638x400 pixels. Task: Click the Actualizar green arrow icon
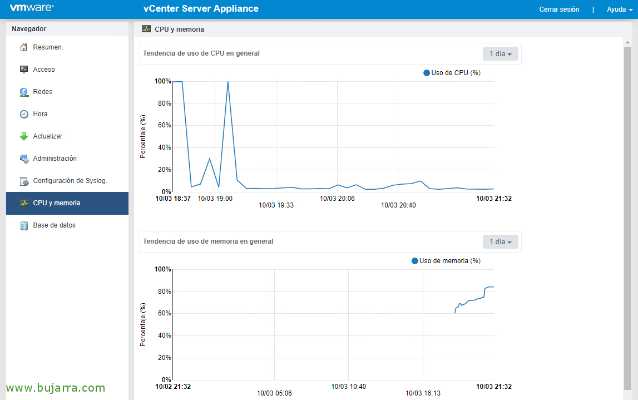point(24,136)
